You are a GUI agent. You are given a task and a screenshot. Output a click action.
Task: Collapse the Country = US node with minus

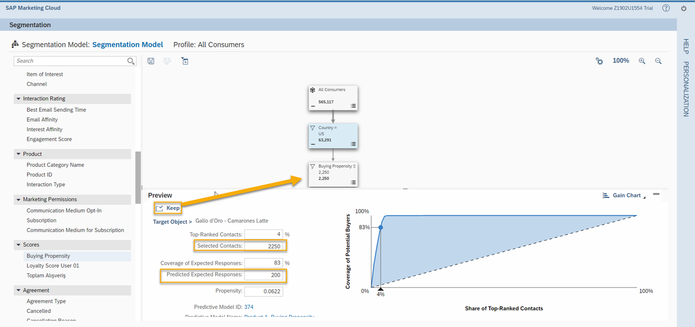click(313, 145)
